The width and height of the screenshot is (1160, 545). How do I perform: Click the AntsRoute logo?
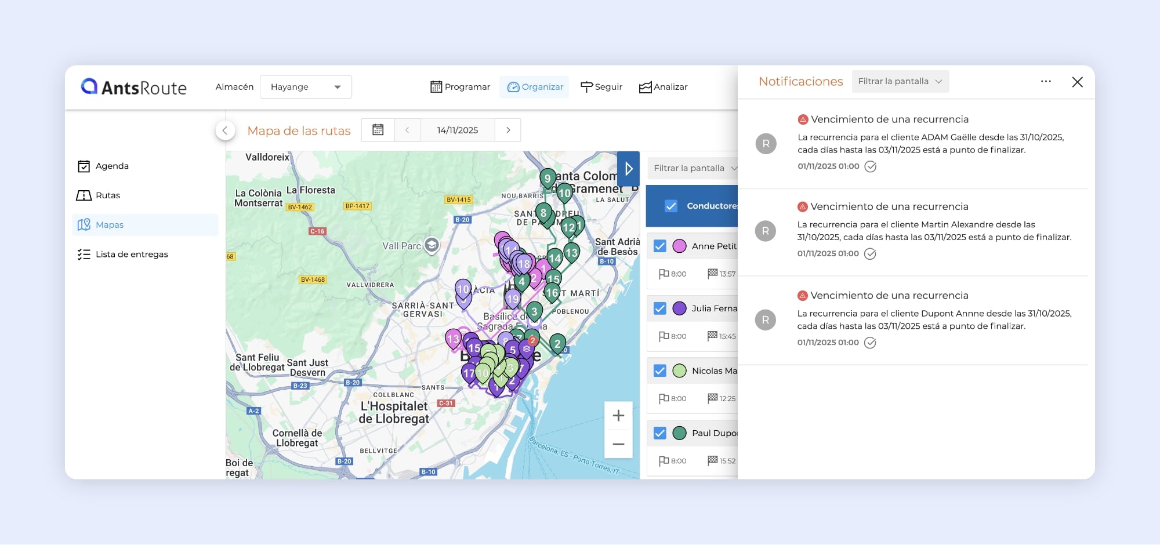click(134, 87)
